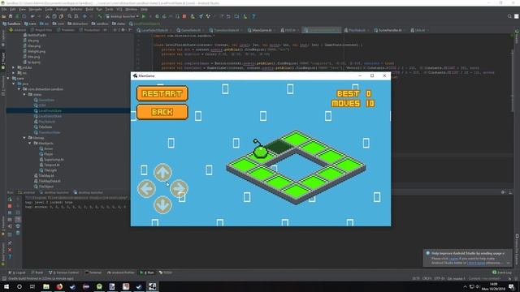The height and width of the screenshot is (292, 520).
Task: Collapse the states folder in the project tree
Action: (x=24, y=94)
